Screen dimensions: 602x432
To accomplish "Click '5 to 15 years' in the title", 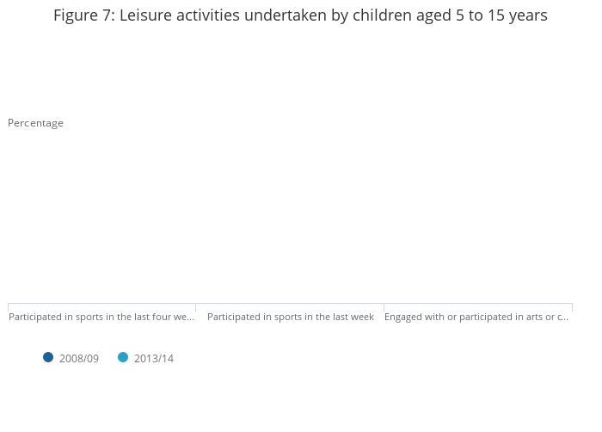I will pos(502,15).
